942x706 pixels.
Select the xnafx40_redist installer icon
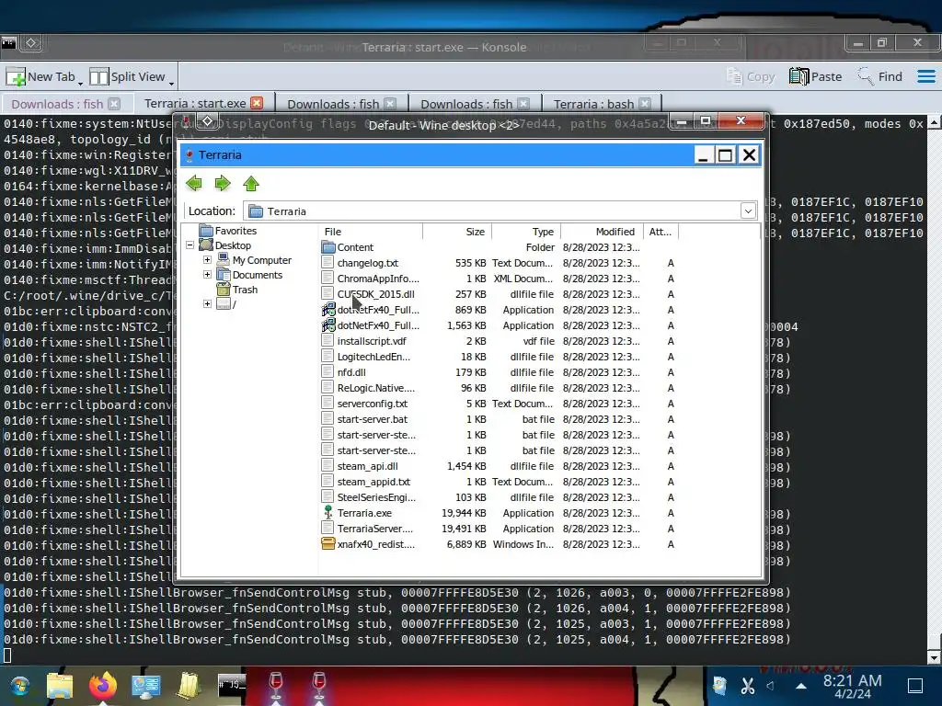[328, 544]
